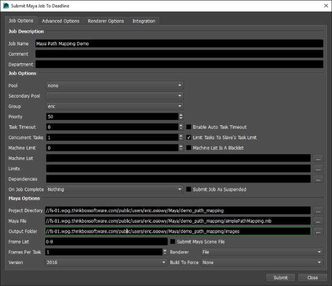Click the Output Folder path field

click(178, 231)
